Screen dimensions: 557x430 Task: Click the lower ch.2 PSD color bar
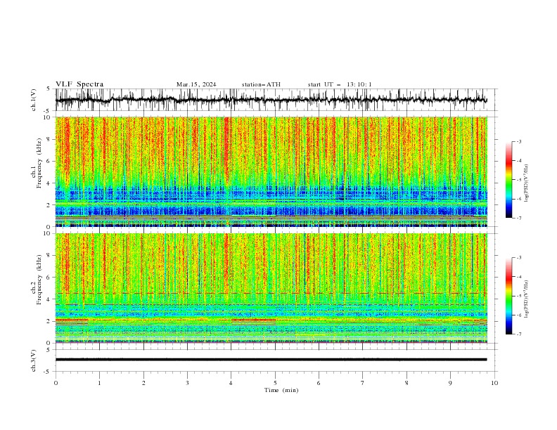click(x=509, y=296)
